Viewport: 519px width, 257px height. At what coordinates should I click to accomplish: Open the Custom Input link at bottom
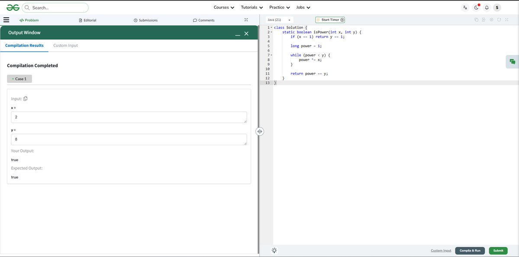(441, 250)
